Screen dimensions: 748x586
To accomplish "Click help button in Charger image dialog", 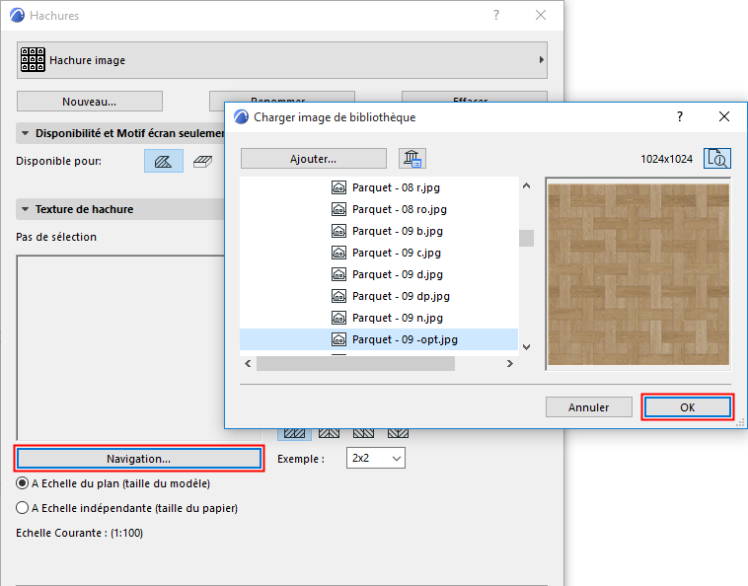I will (680, 116).
